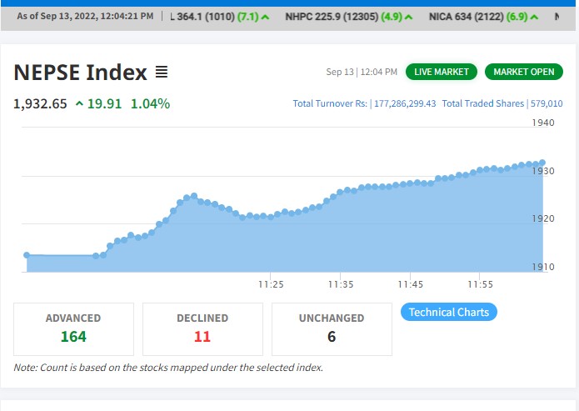This screenshot has width=579, height=411.
Task: Click the 11:45 label on time axis
Action: 411,284
